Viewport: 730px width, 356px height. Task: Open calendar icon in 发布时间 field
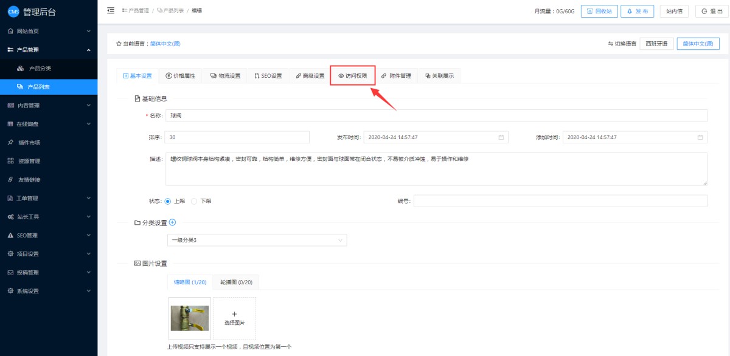click(x=501, y=137)
